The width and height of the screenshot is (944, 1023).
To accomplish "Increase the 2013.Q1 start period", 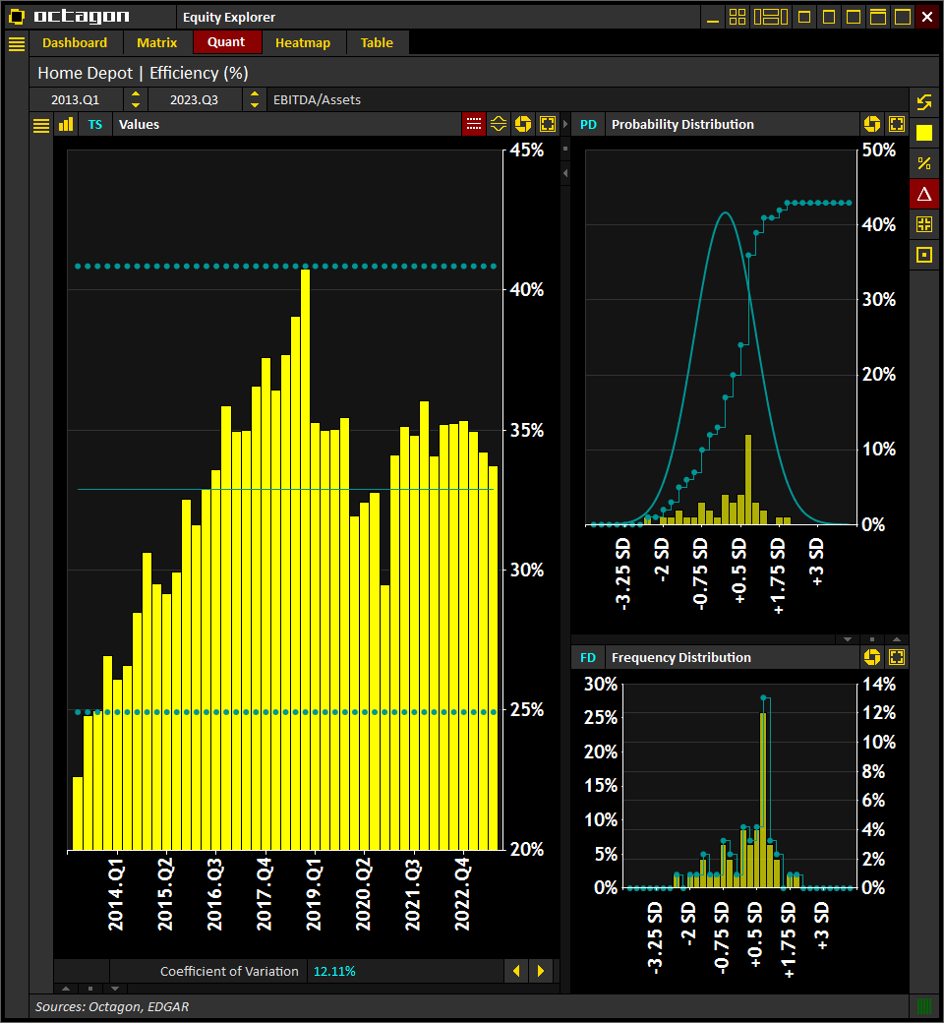I will 135,94.
